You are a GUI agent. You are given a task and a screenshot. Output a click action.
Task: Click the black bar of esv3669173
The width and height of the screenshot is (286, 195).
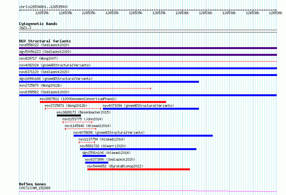point(69,115)
